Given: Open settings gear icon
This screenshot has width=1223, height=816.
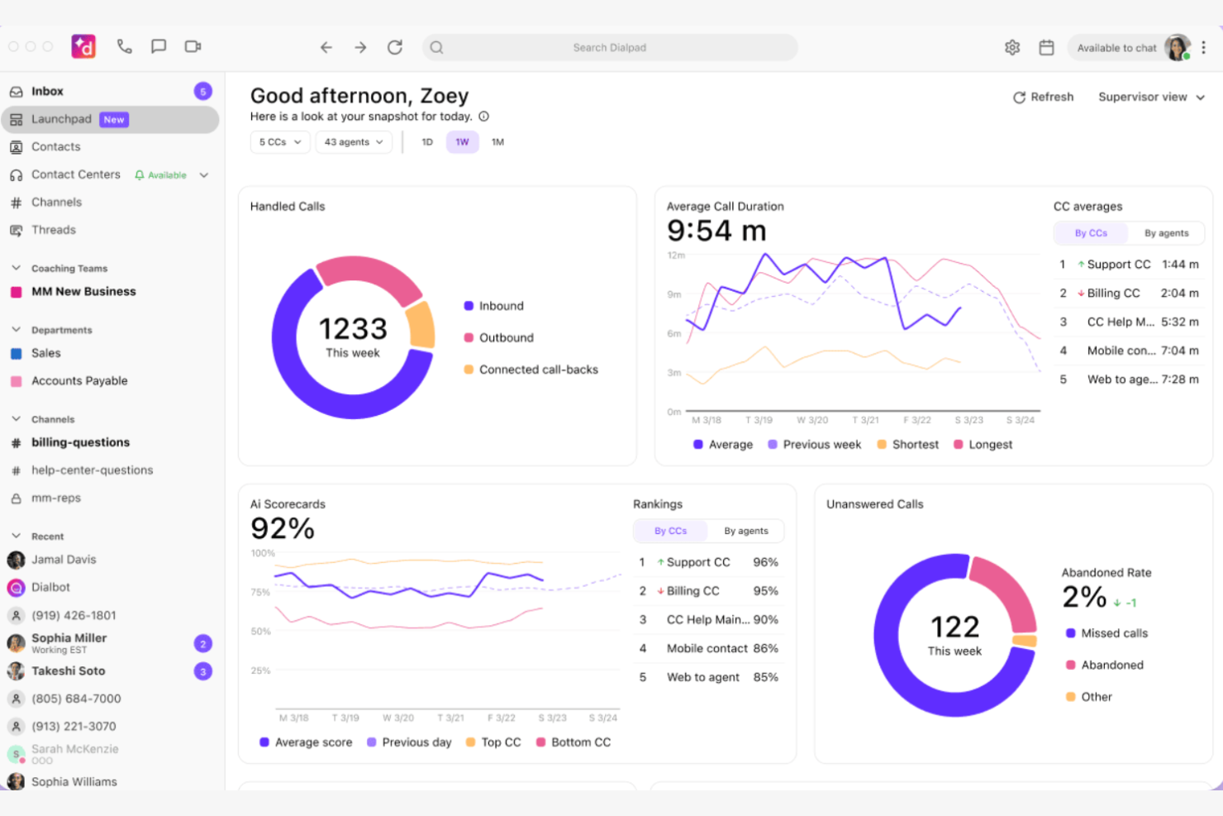Looking at the screenshot, I should point(1012,48).
